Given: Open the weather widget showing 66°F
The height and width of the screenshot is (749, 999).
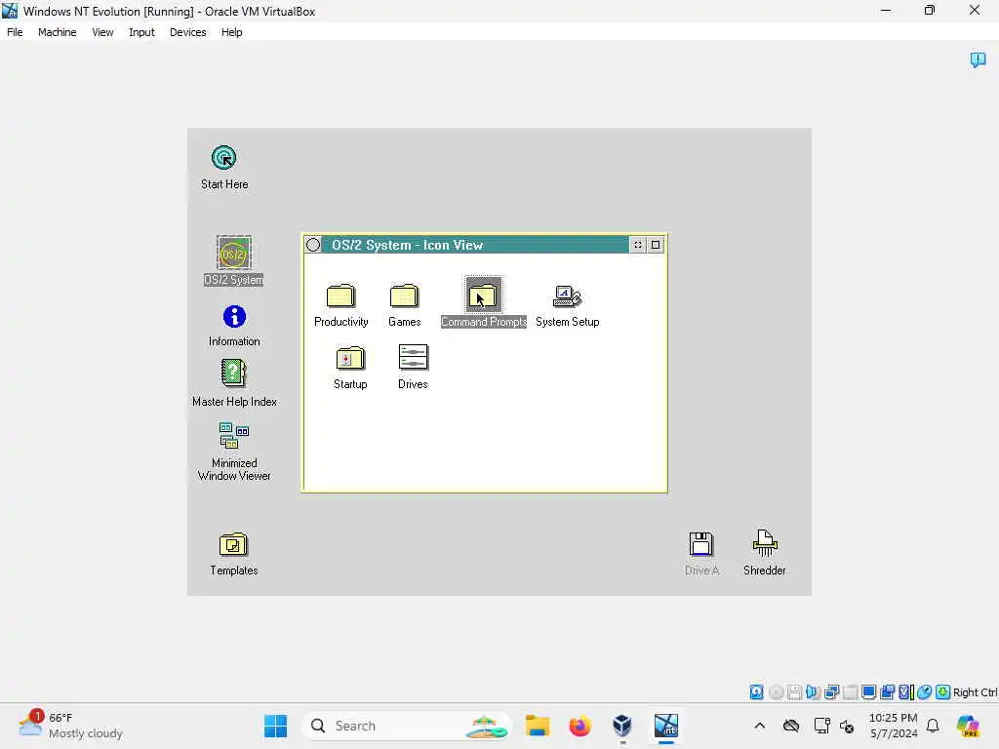Looking at the screenshot, I should tap(70, 726).
